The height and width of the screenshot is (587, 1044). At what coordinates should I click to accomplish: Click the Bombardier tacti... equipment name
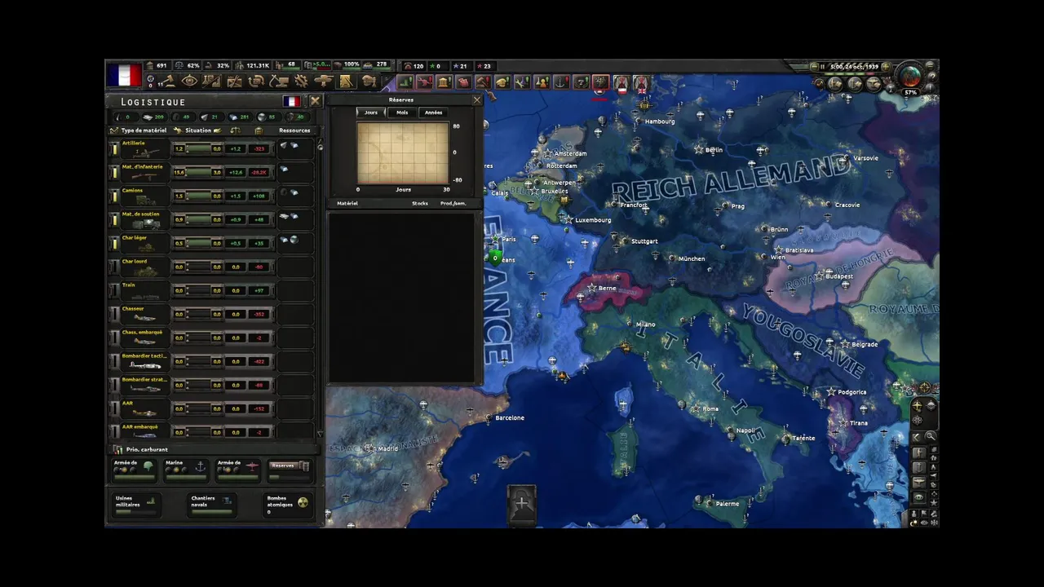144,356
